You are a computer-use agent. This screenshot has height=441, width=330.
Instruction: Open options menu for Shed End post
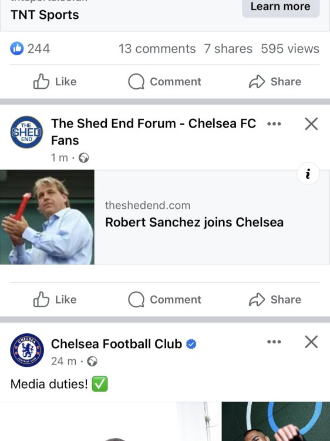274,123
